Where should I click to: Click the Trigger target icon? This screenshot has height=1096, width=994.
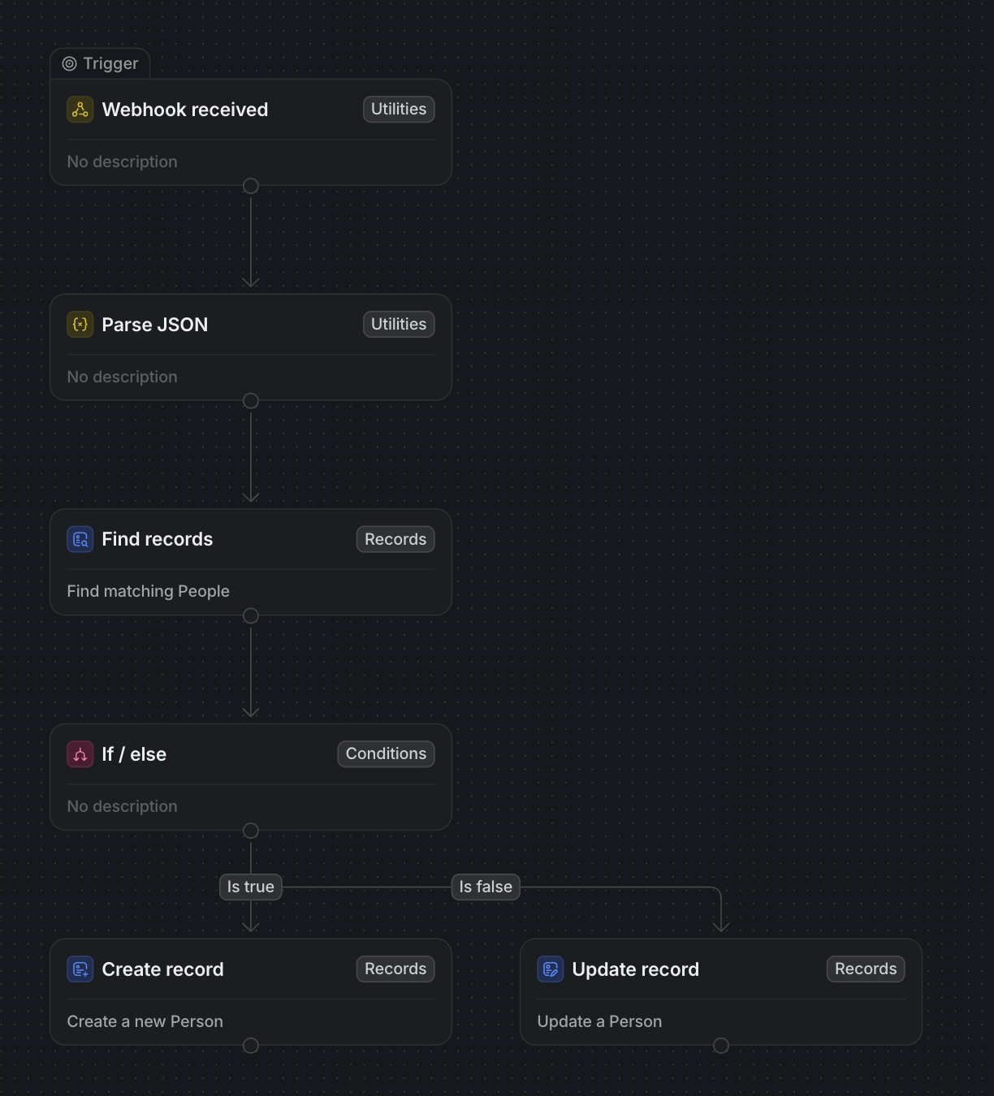point(70,63)
